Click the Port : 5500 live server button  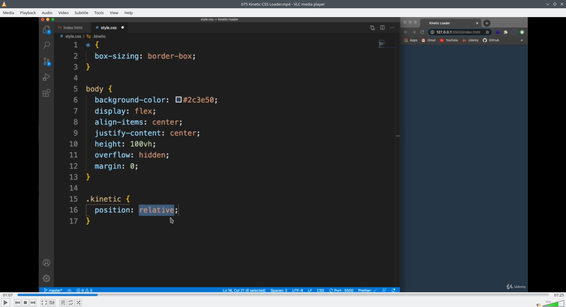point(341,291)
